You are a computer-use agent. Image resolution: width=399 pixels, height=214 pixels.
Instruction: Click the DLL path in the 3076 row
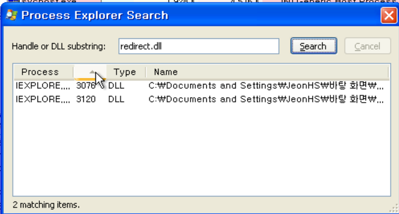click(266, 86)
